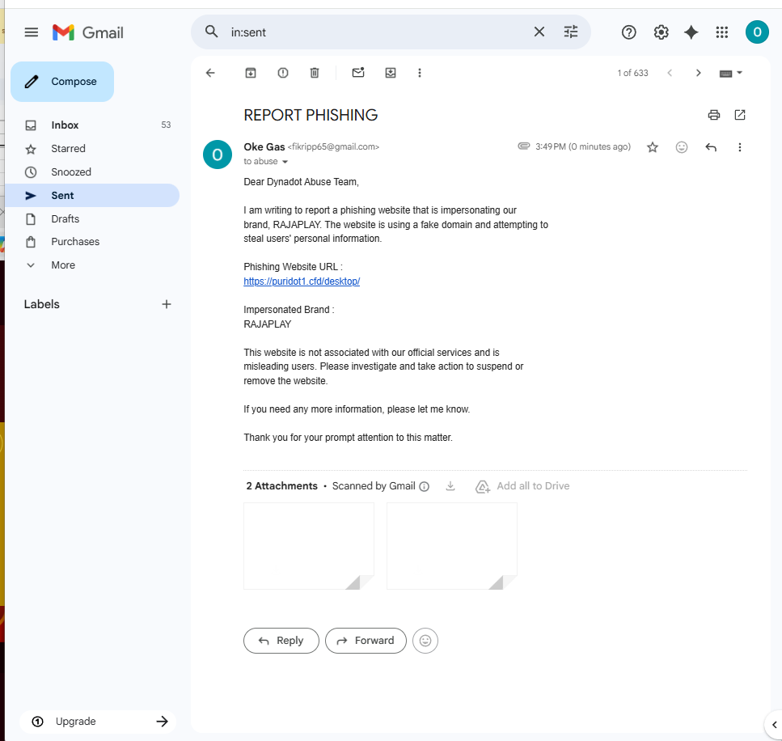
Task: Report this message as spam
Action: (x=283, y=73)
